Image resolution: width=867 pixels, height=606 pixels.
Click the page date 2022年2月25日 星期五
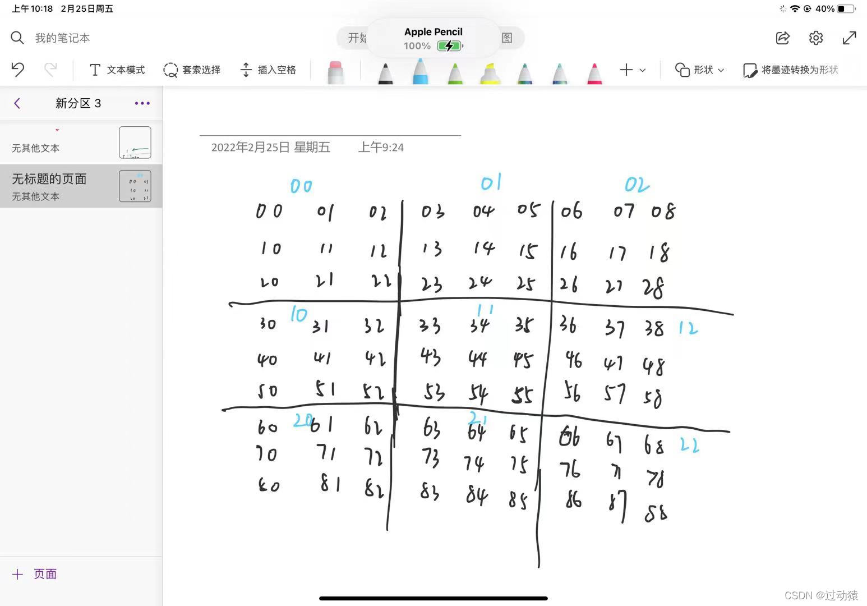click(271, 148)
